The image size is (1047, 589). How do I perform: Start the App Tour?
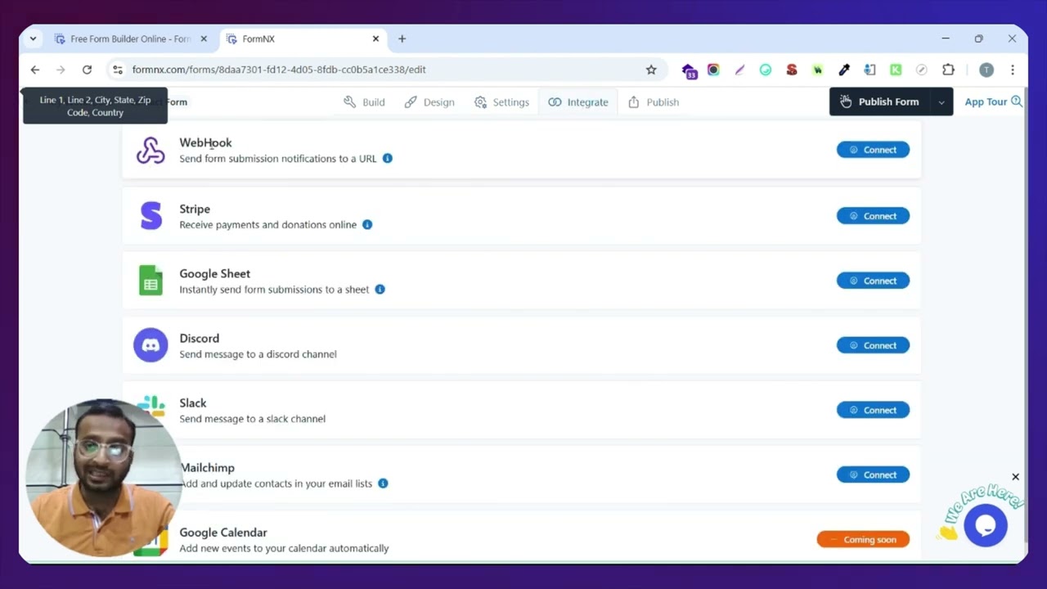pos(993,102)
